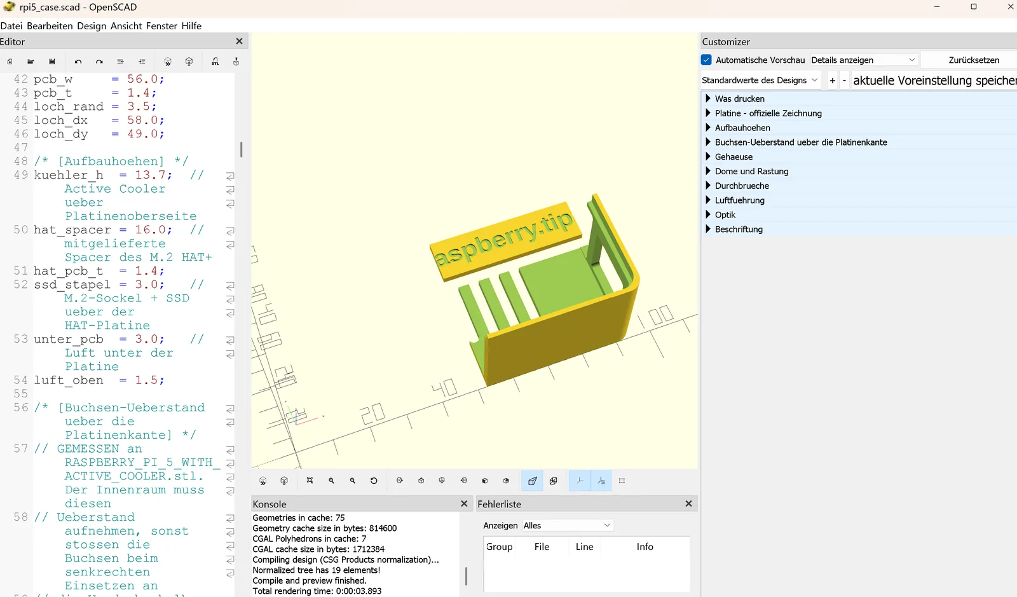Open a file using the folder icon
Image resolution: width=1017 pixels, height=597 pixels.
31,62
